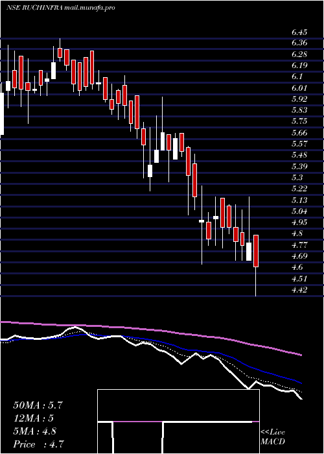Click the 12MA : 5 readout

pos(34,418)
